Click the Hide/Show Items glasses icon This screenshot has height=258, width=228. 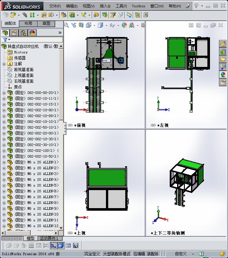112,25
